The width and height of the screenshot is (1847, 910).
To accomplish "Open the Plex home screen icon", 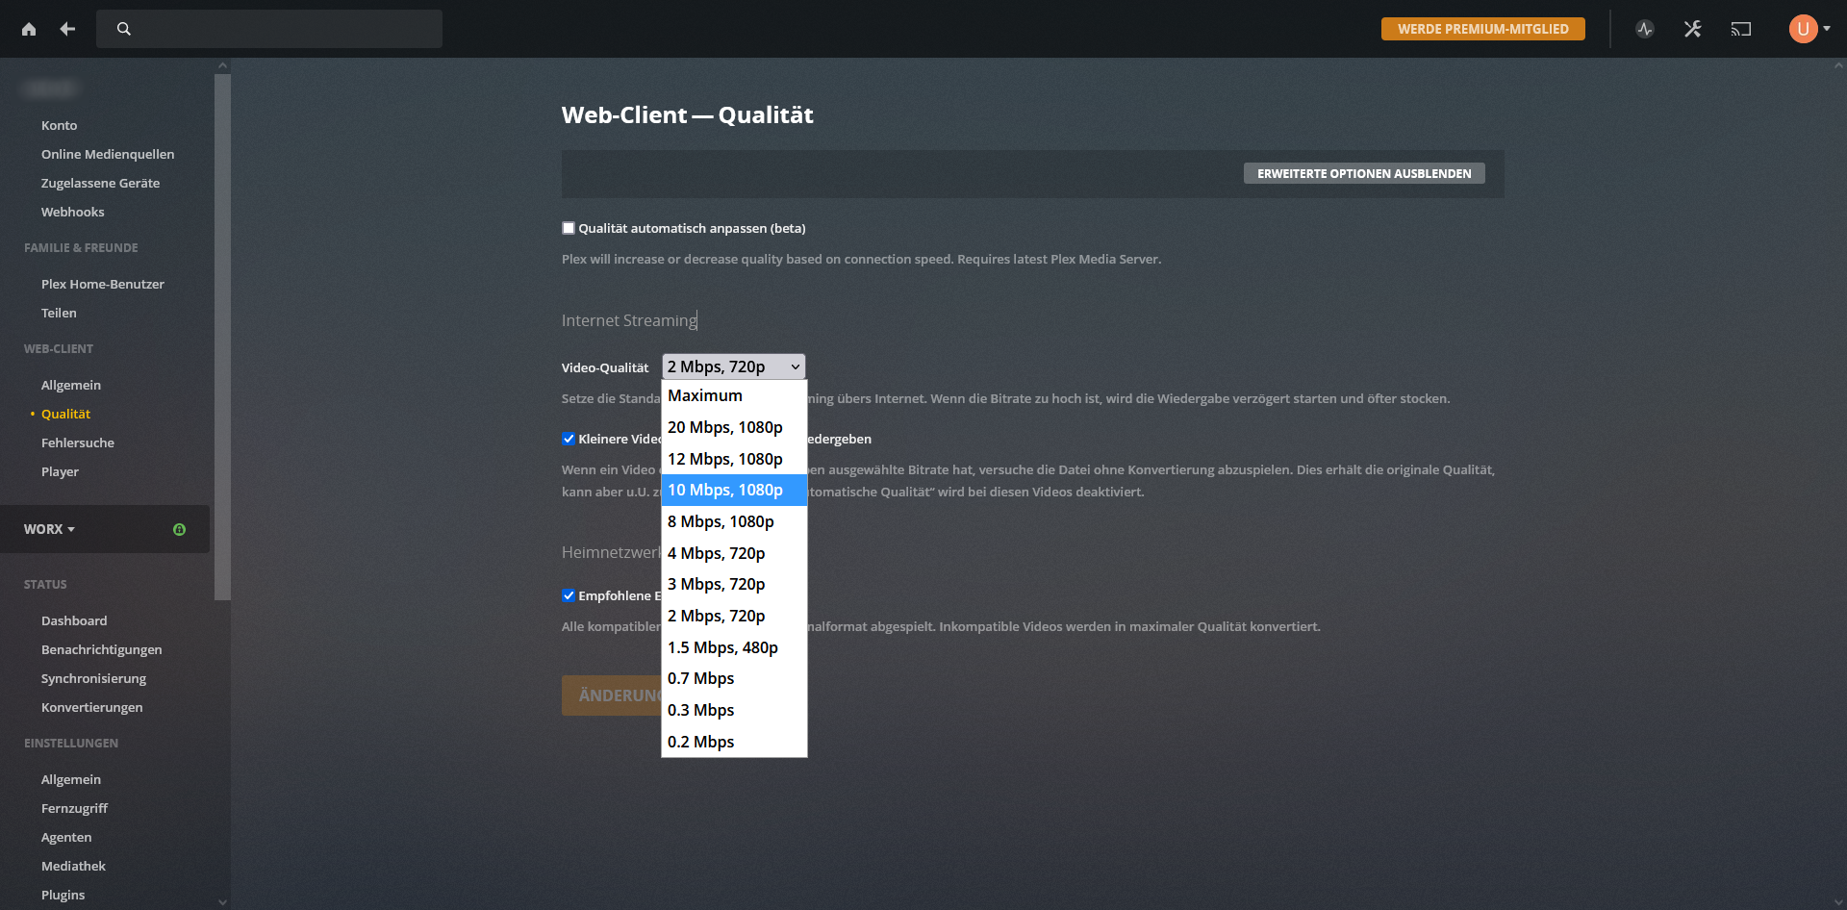I will coord(29,29).
